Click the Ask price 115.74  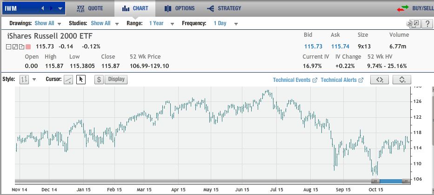pyautogui.click(x=340, y=47)
